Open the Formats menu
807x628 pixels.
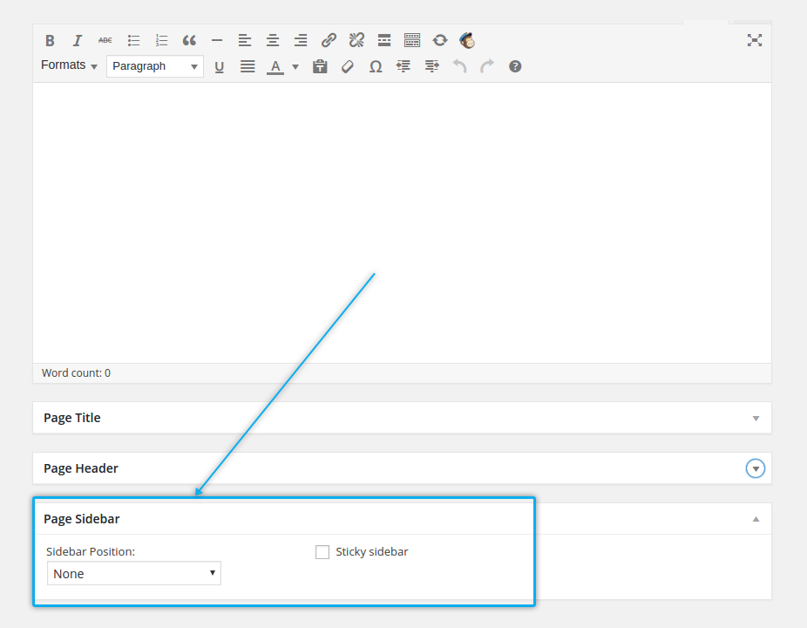click(x=69, y=65)
